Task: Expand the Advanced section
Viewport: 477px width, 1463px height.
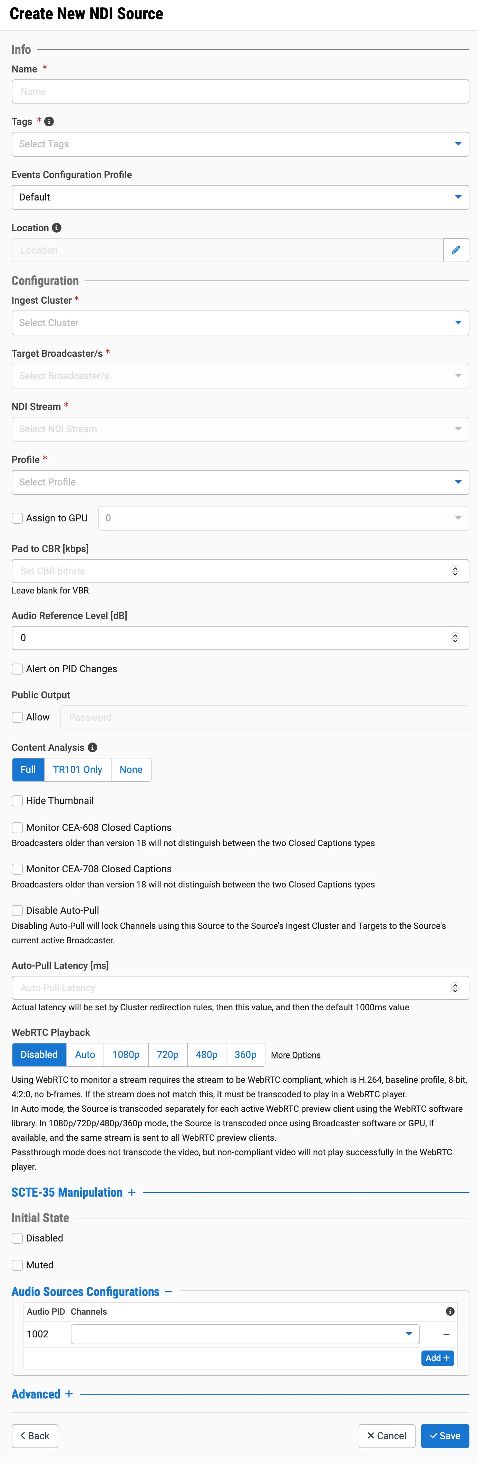Action: 69,1394
